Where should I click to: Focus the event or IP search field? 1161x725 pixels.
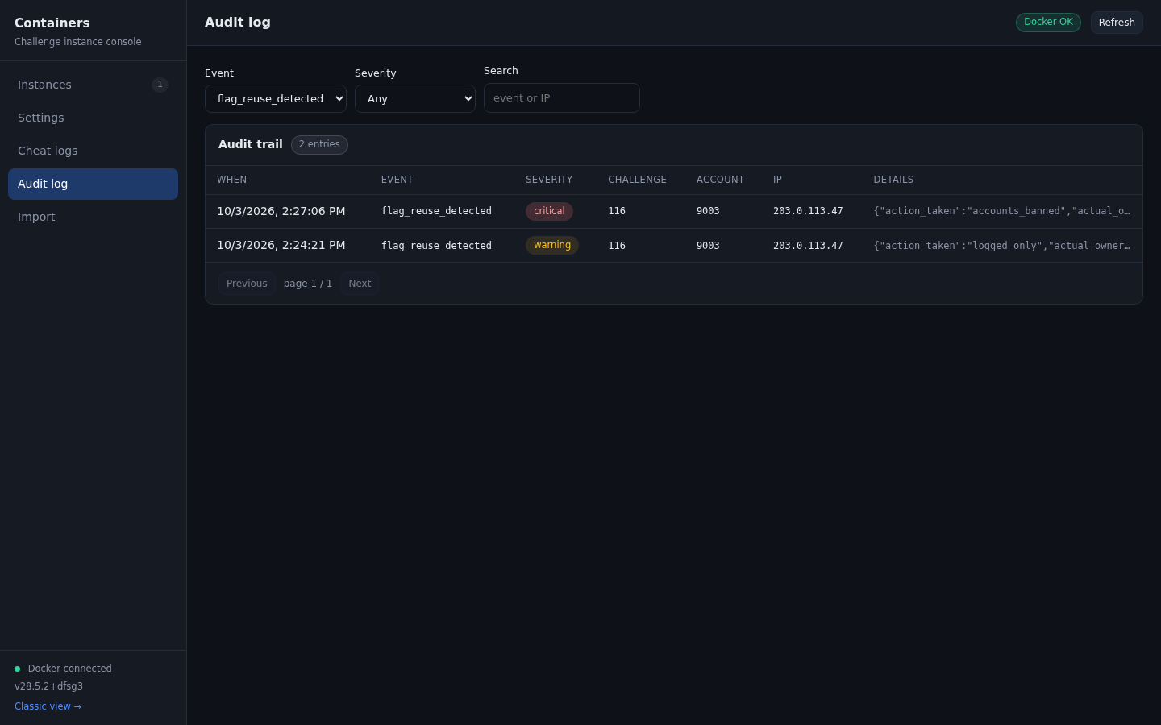[x=562, y=98]
